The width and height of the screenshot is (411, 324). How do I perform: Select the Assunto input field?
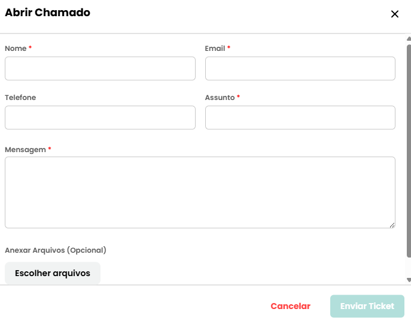point(300,117)
